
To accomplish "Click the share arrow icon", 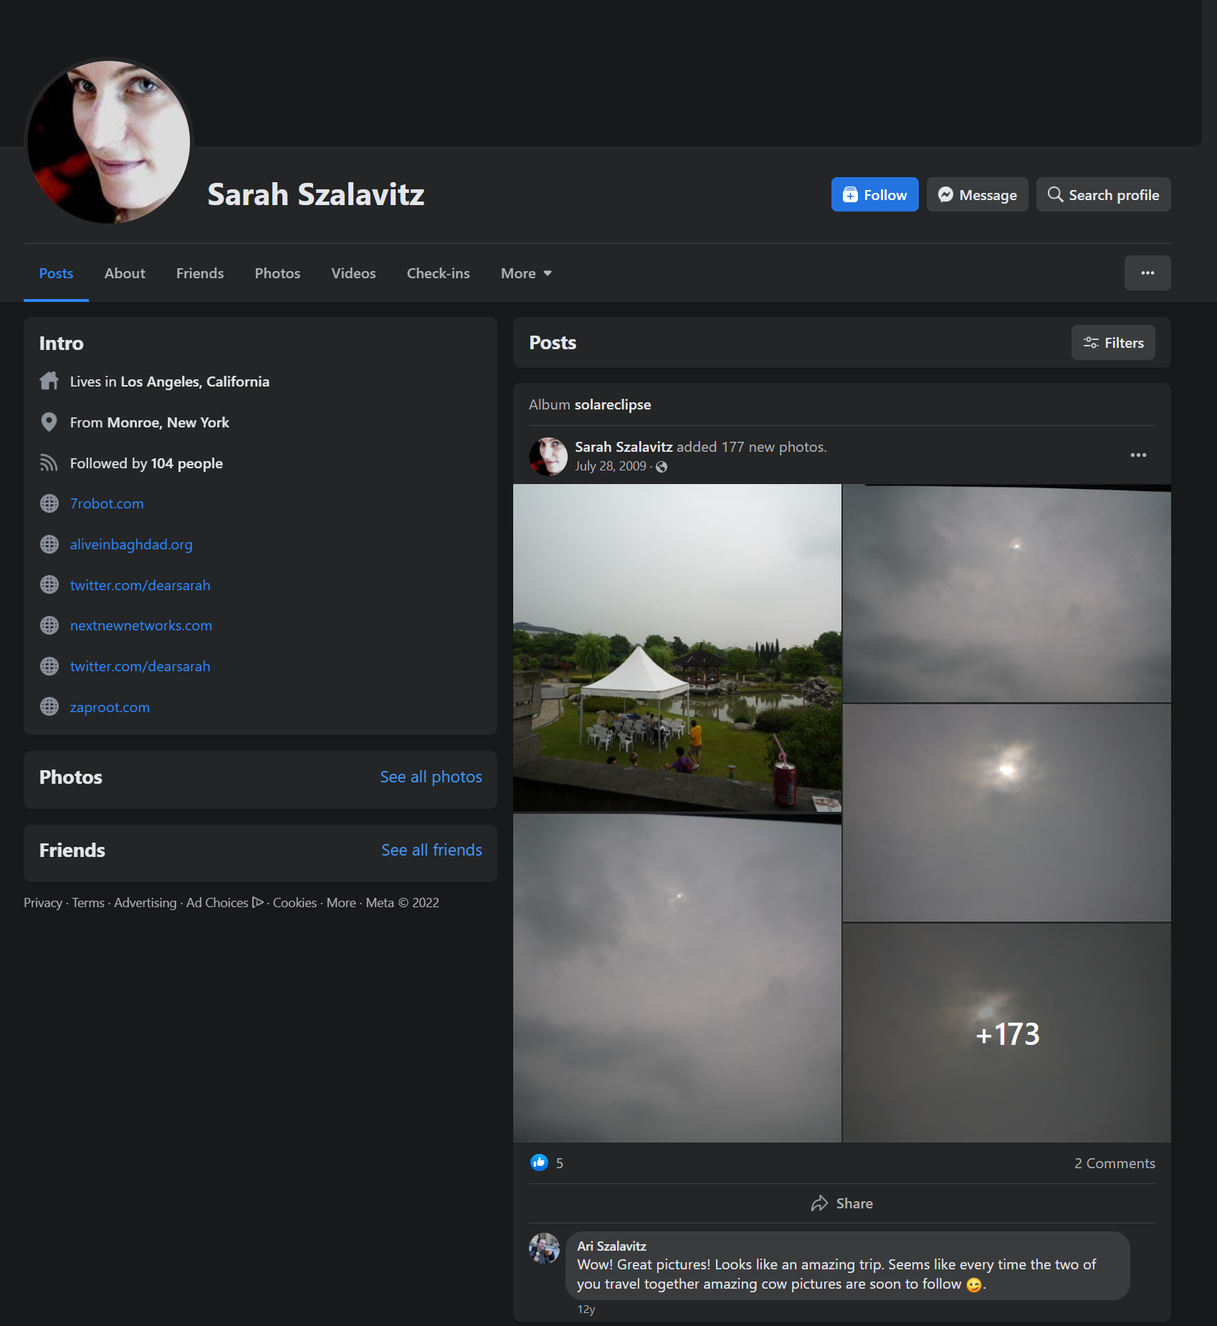I will click(x=819, y=1203).
